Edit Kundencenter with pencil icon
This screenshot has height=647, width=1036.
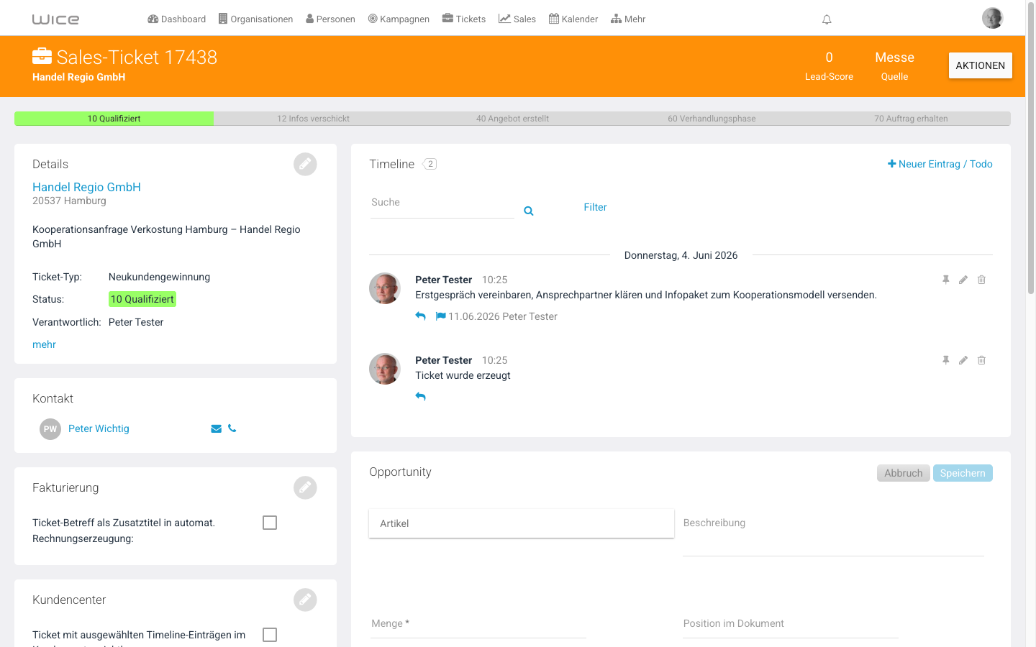[305, 600]
